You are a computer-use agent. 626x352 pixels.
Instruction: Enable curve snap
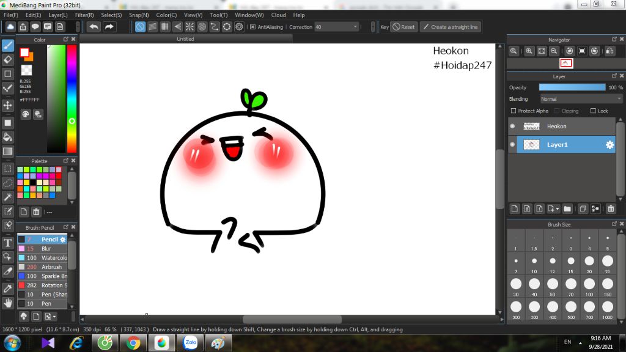click(215, 27)
